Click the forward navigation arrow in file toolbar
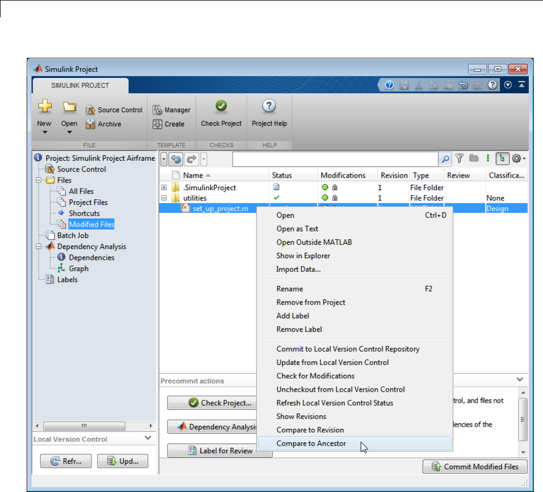The width and height of the screenshot is (543, 492). pos(192,160)
